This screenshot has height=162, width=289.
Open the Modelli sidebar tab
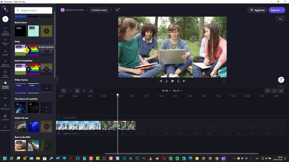[x=5, y=53]
